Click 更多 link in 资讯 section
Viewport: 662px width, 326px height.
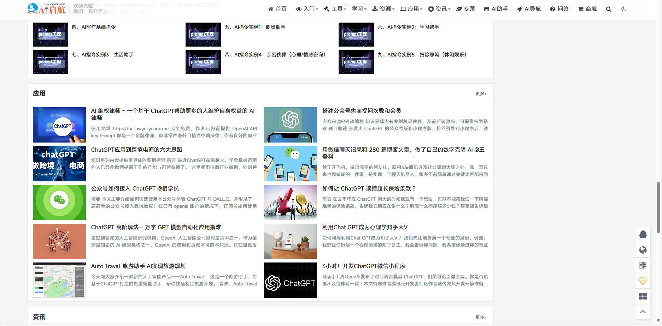coord(481,317)
